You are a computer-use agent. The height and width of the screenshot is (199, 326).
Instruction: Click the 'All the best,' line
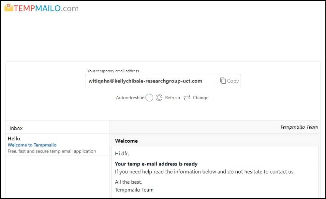128,182
